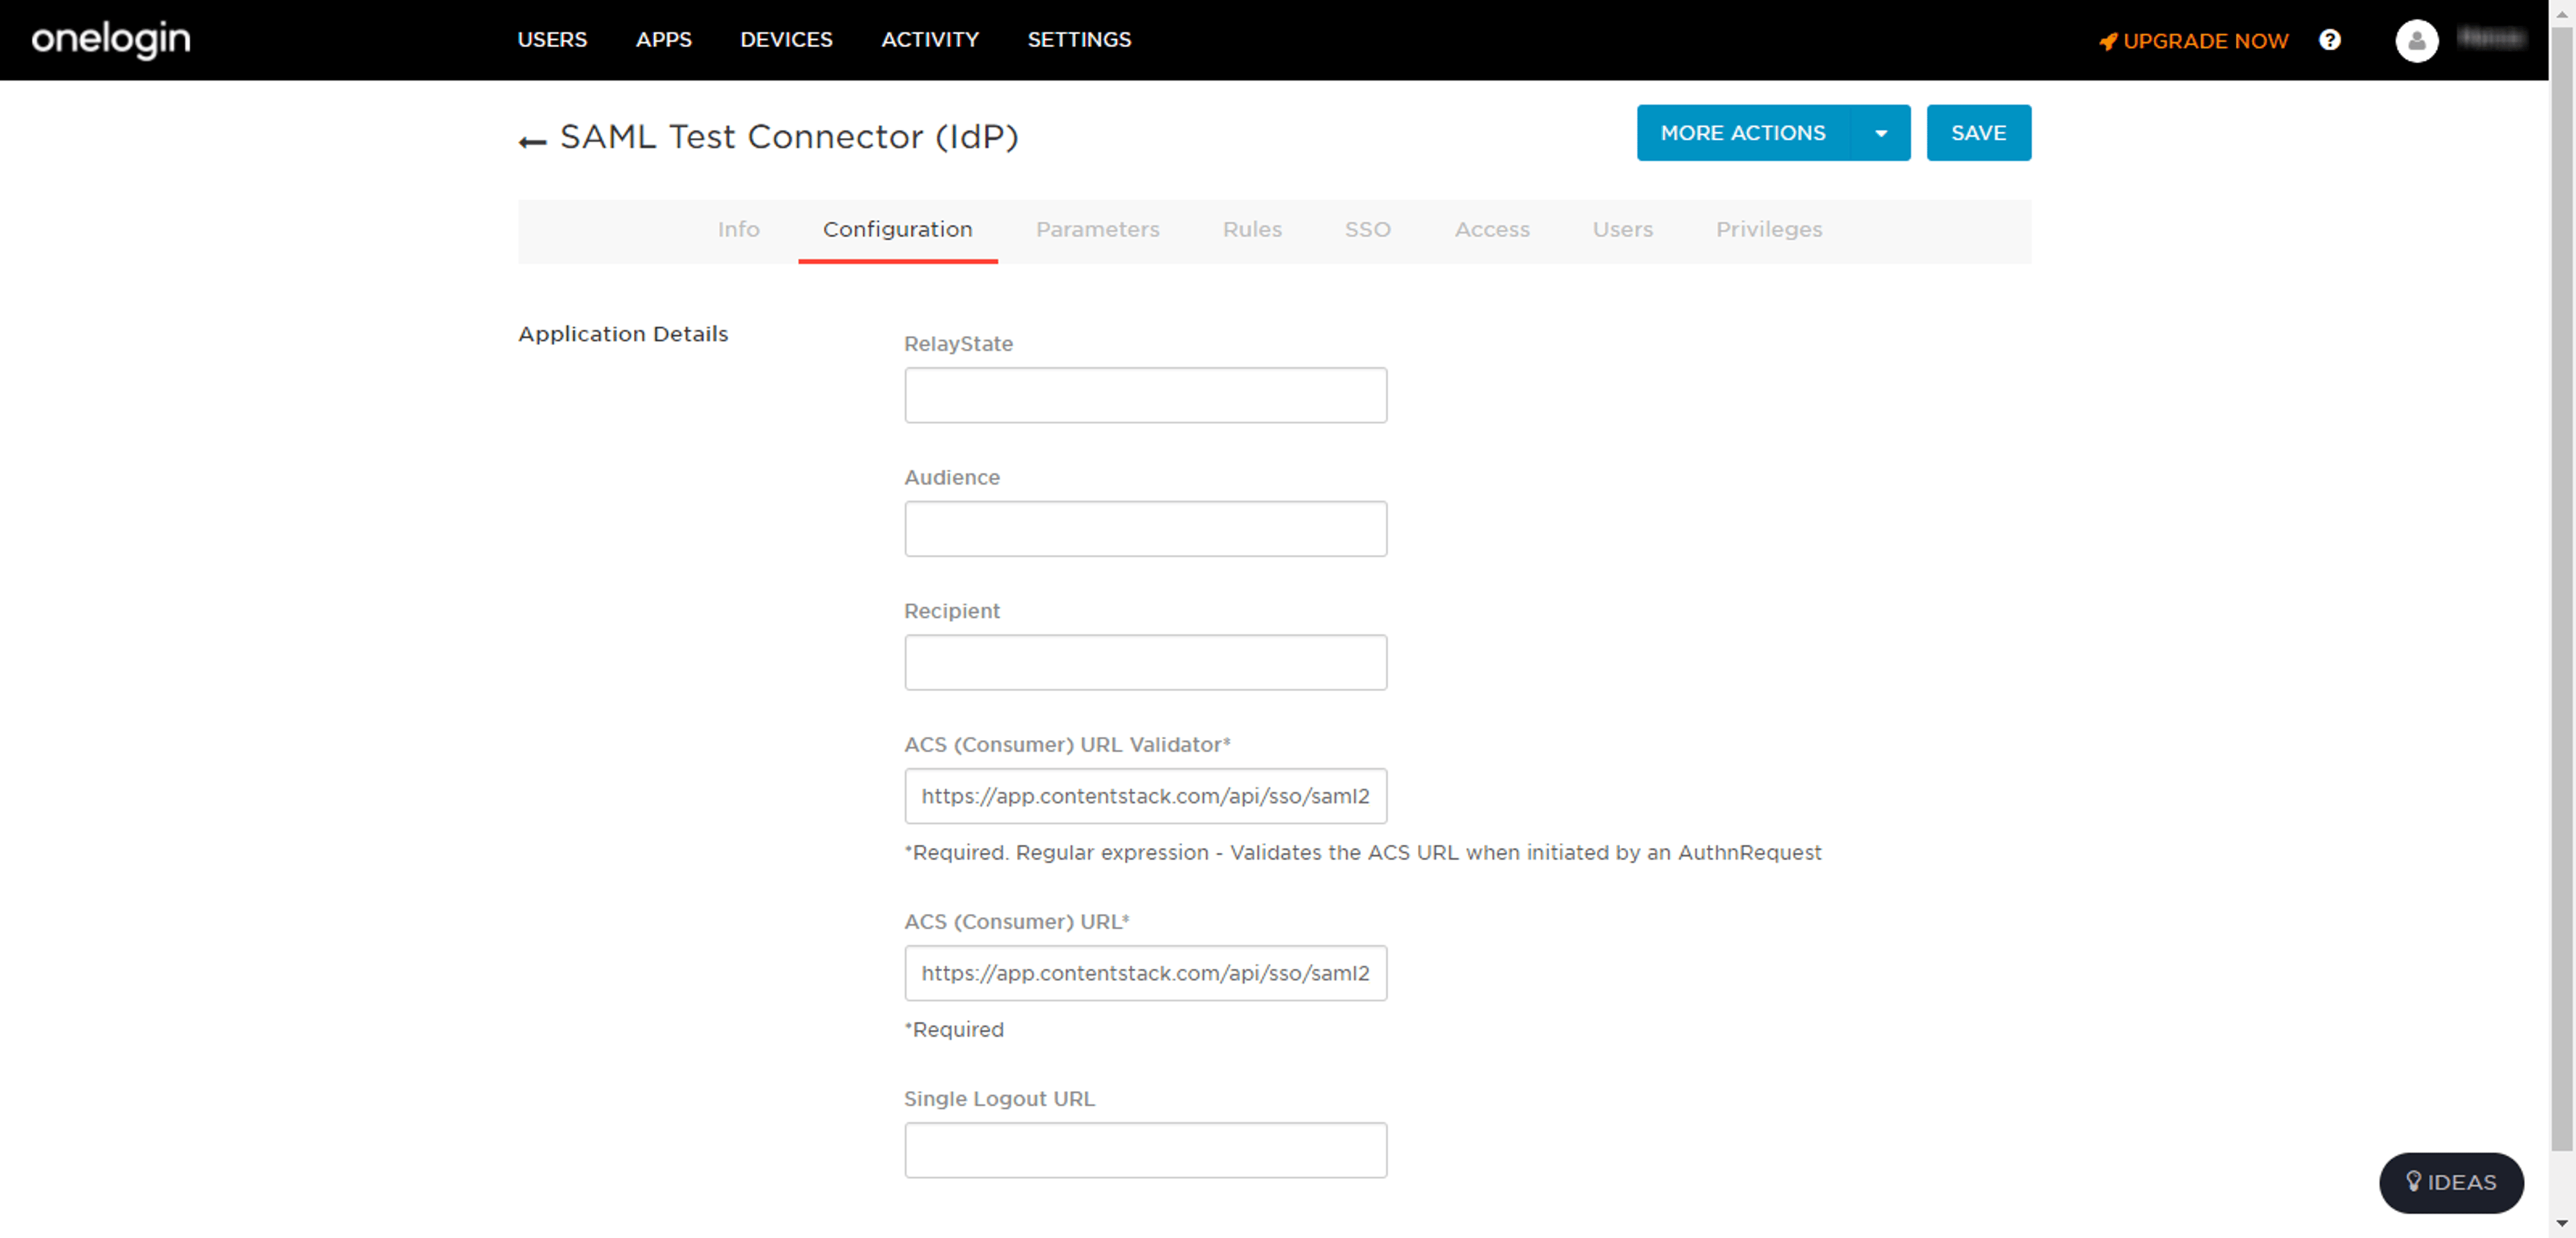Open the Apps menu

tap(663, 40)
